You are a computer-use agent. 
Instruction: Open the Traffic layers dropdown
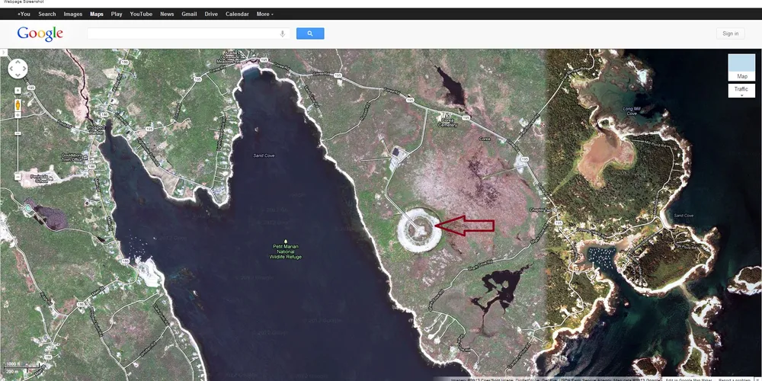tap(741, 91)
